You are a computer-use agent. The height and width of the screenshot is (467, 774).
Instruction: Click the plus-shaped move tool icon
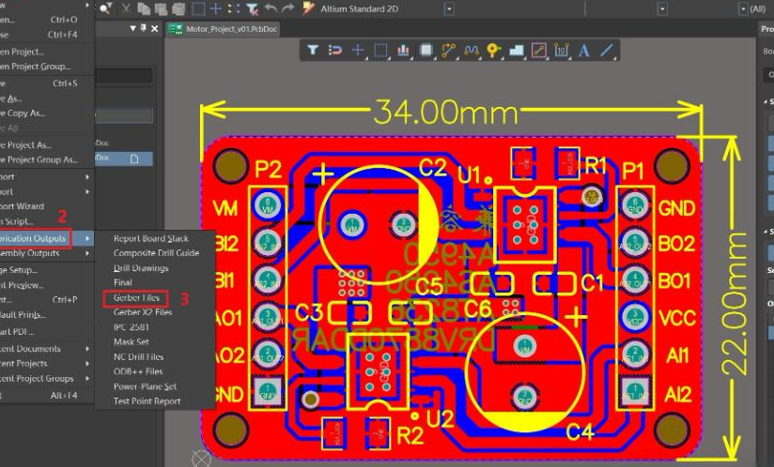(x=358, y=50)
